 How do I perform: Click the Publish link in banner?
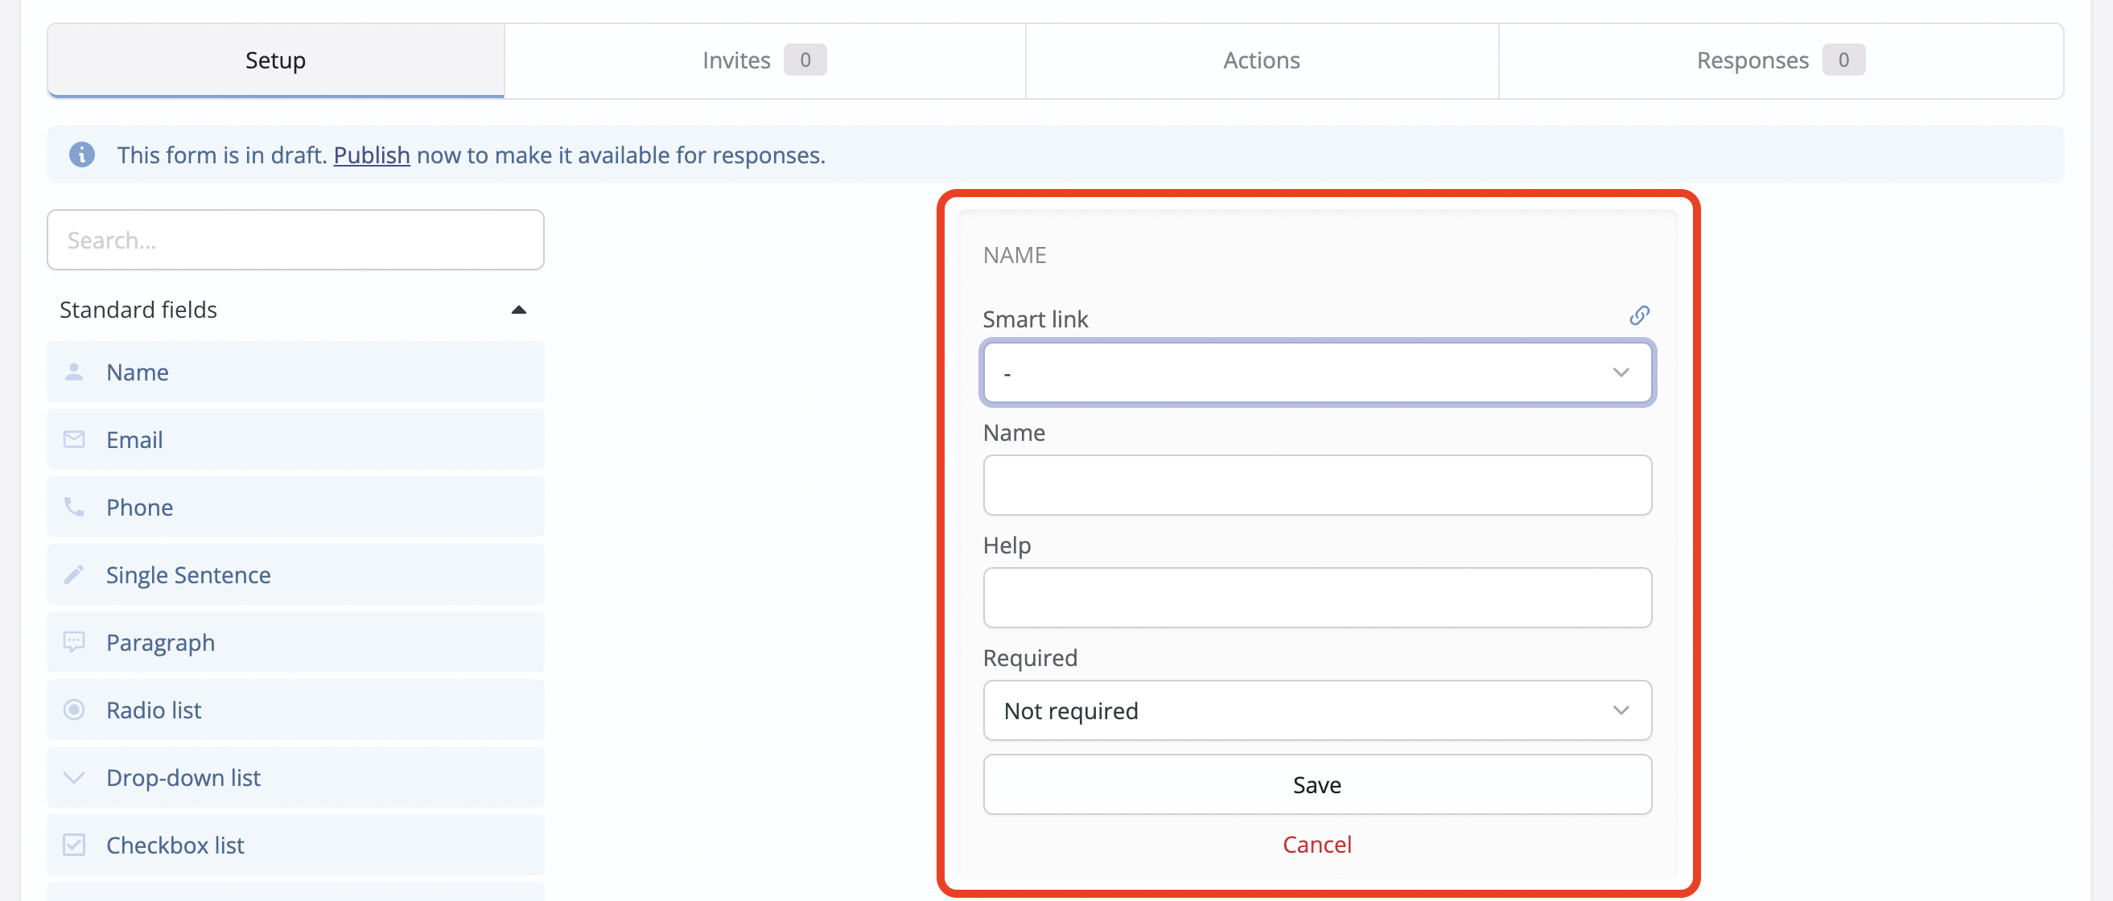point(371,155)
